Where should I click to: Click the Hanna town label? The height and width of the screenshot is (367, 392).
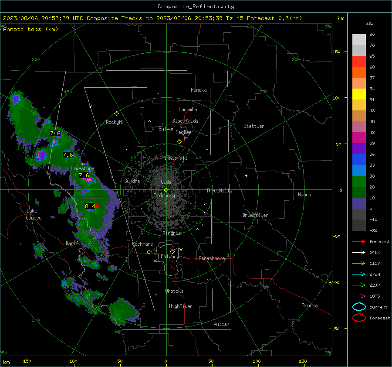(x=304, y=195)
